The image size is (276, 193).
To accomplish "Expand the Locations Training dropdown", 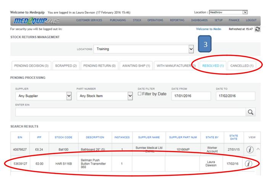I will pos(144,49).
